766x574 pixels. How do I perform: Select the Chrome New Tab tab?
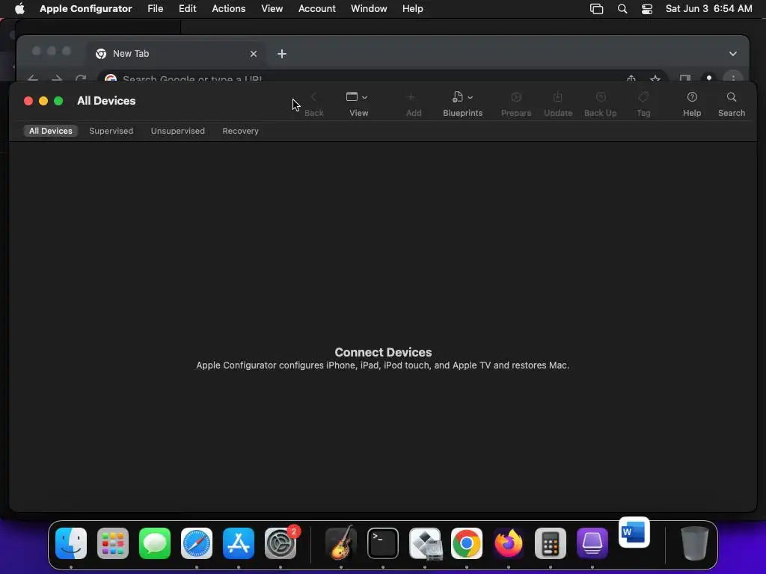pos(176,54)
